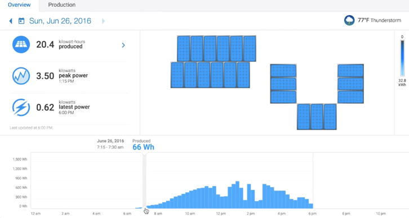The width and height of the screenshot is (409, 218).
Task: Click the thunderstorm weather icon
Action: (x=349, y=20)
